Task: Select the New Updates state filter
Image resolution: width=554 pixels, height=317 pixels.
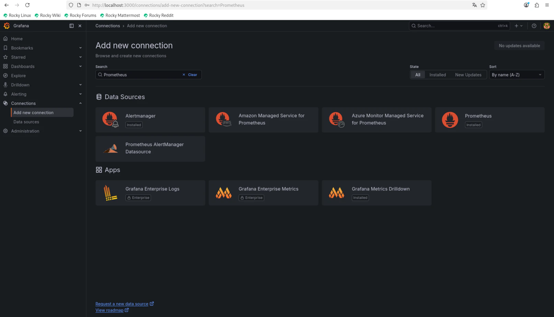Action: click(x=468, y=75)
